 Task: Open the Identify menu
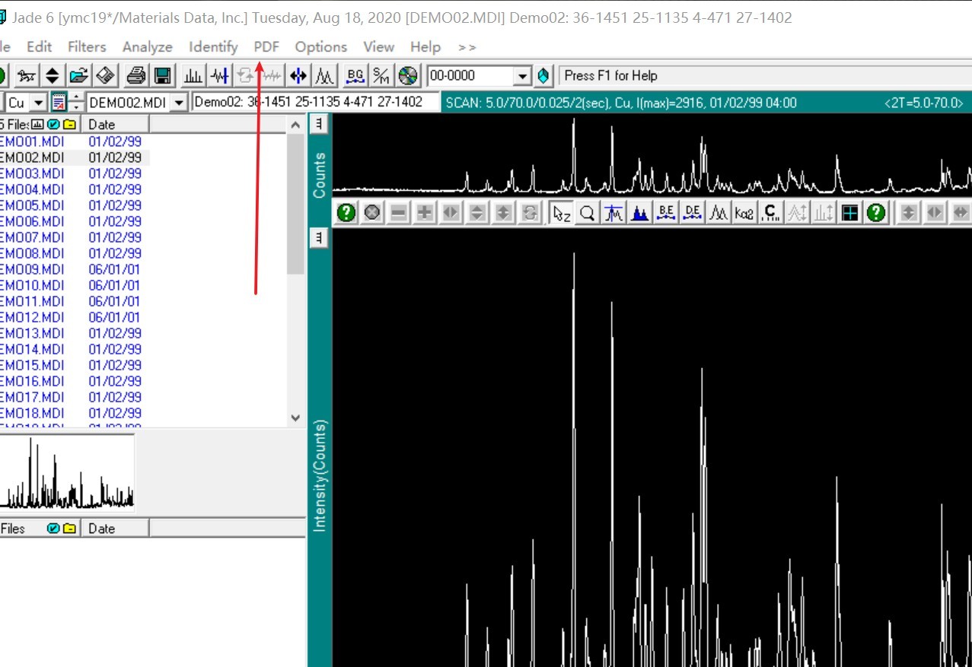click(x=213, y=47)
